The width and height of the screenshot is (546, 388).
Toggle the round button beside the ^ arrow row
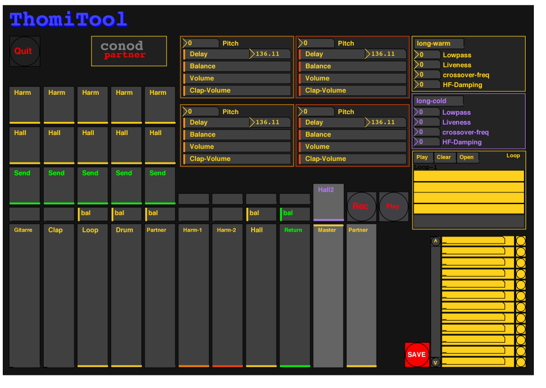coord(521,241)
